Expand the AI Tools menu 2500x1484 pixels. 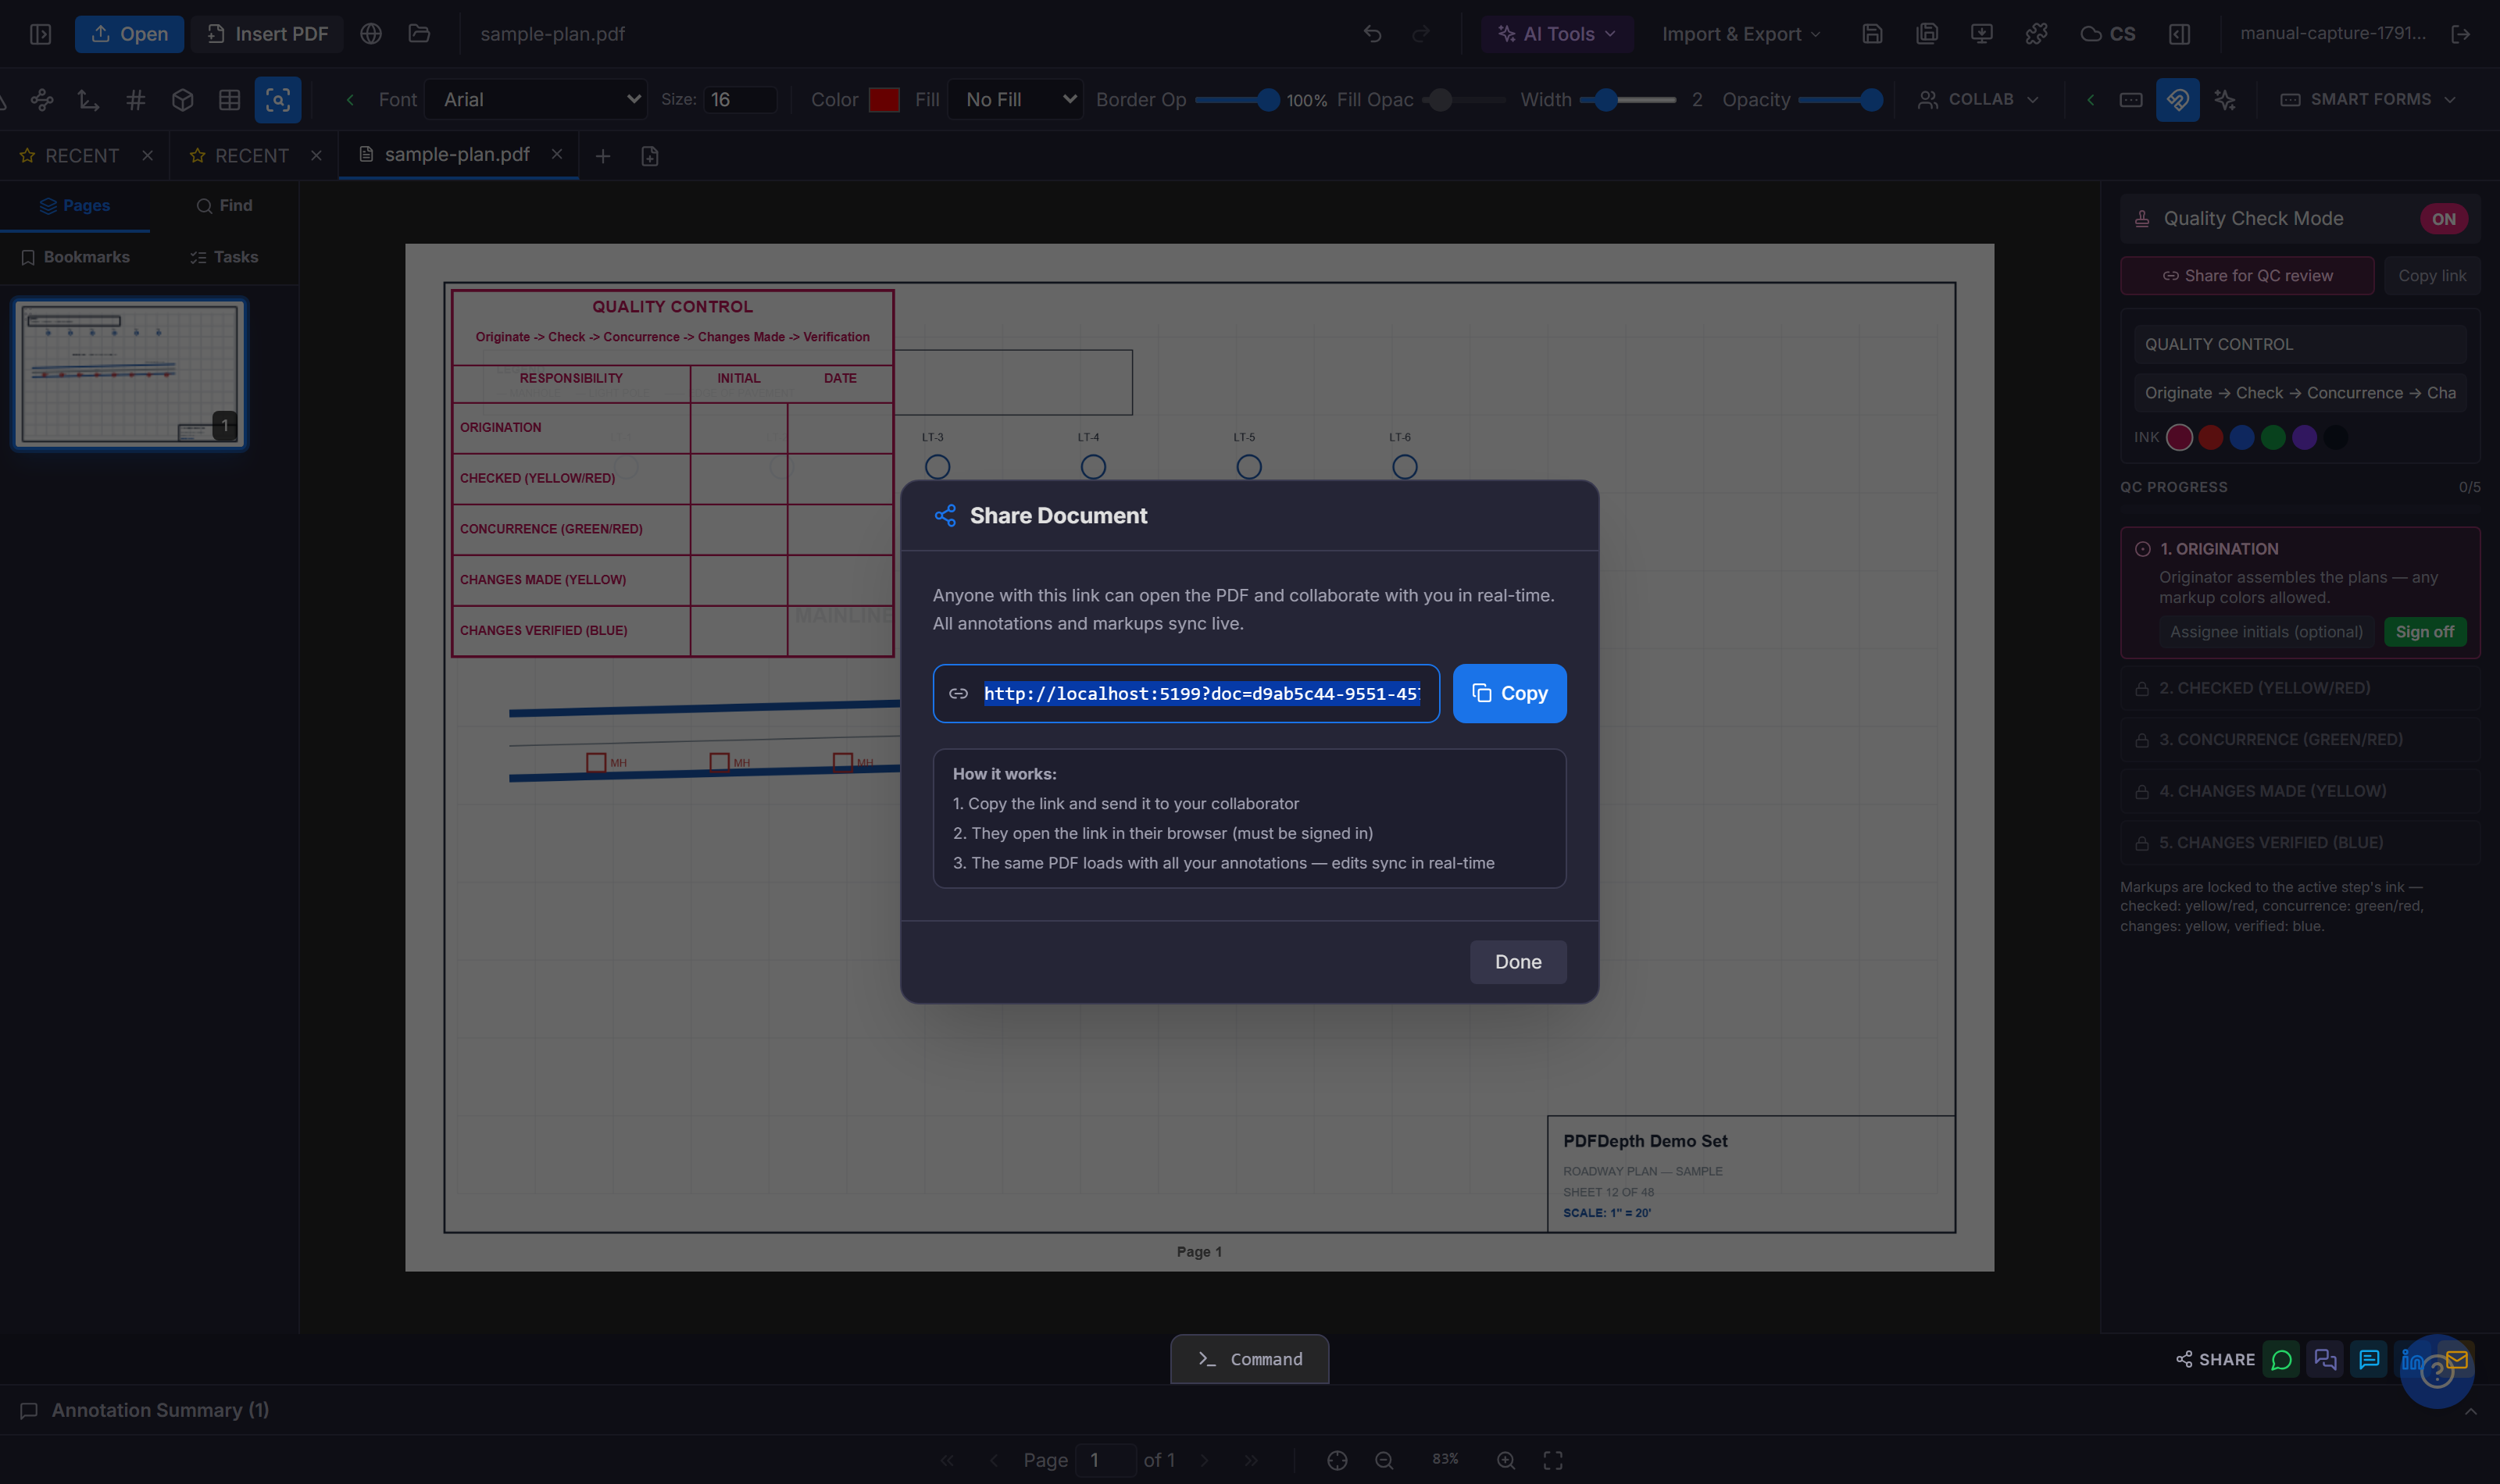pos(1556,34)
